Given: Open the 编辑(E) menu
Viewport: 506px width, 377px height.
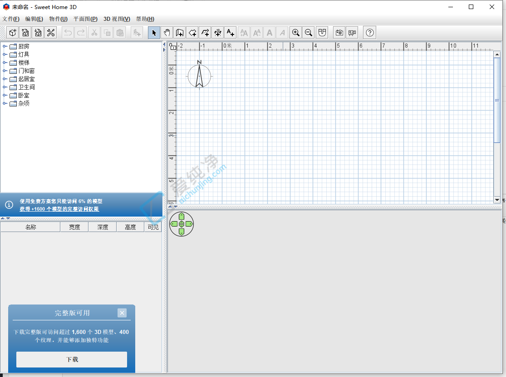Looking at the screenshot, I should tap(34, 19).
